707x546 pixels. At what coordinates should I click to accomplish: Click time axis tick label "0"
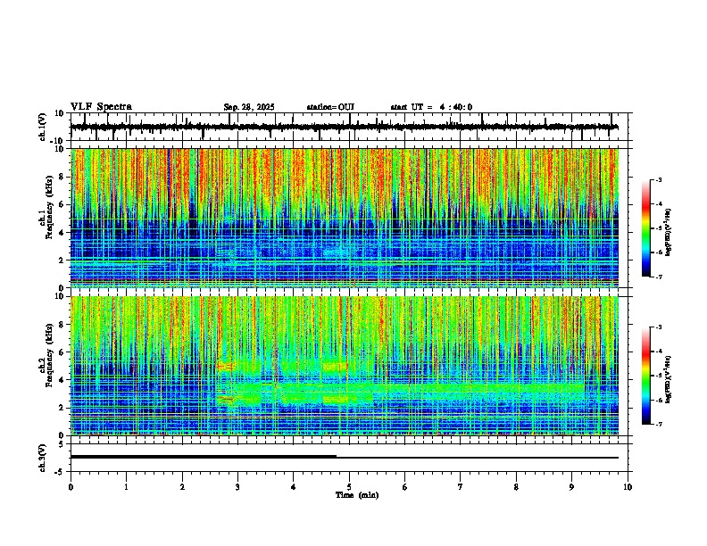(x=71, y=487)
